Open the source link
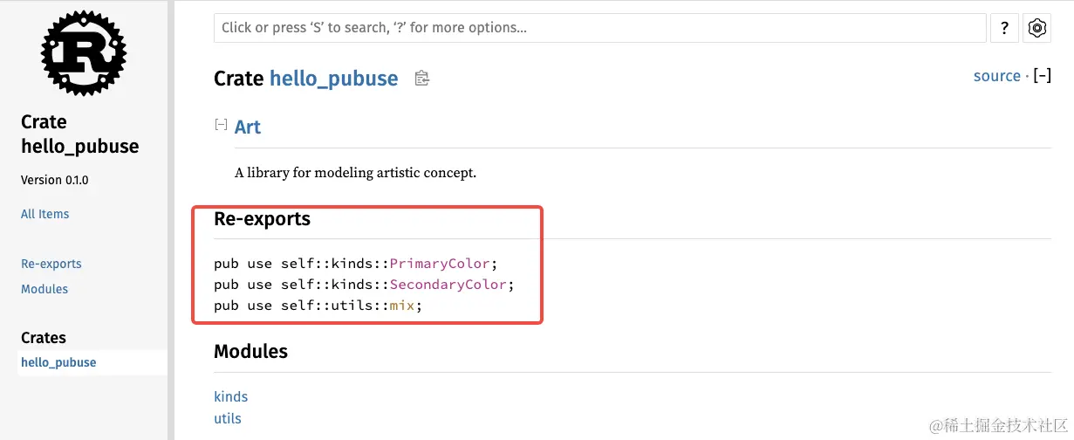Viewport: 1074px width, 440px height. point(996,76)
